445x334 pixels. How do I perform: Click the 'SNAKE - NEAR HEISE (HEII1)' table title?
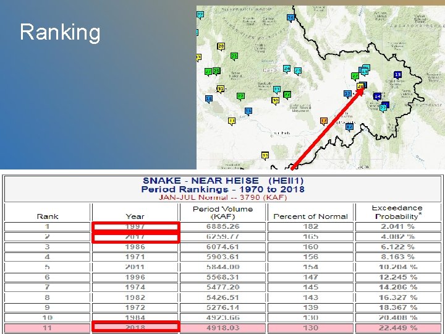(x=223, y=181)
